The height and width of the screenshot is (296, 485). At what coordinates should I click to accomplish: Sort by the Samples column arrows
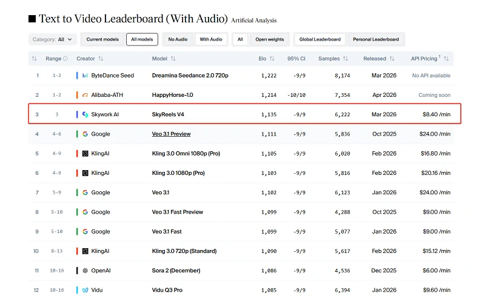tap(346, 59)
